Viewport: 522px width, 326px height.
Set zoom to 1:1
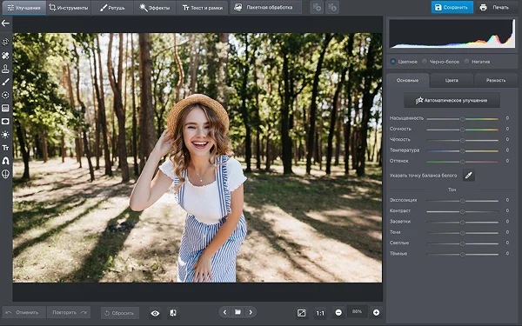[x=320, y=313]
